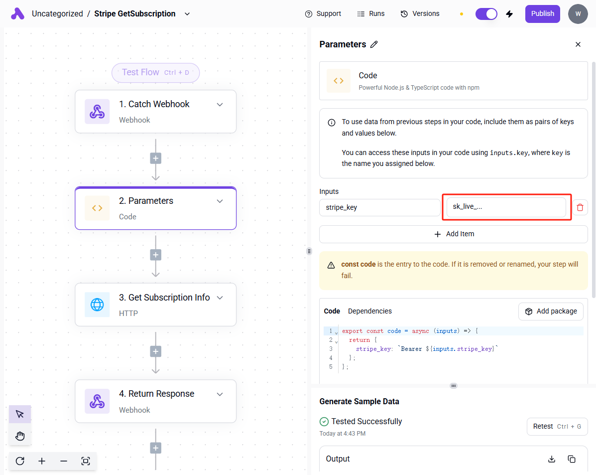
Task: Switch to the Dependencies tab
Action: point(369,311)
